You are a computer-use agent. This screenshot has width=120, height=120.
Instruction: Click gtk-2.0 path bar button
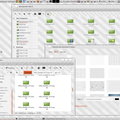[58, 73]
